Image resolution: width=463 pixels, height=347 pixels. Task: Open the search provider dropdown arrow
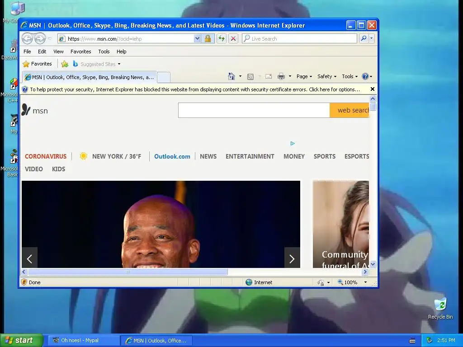click(372, 38)
